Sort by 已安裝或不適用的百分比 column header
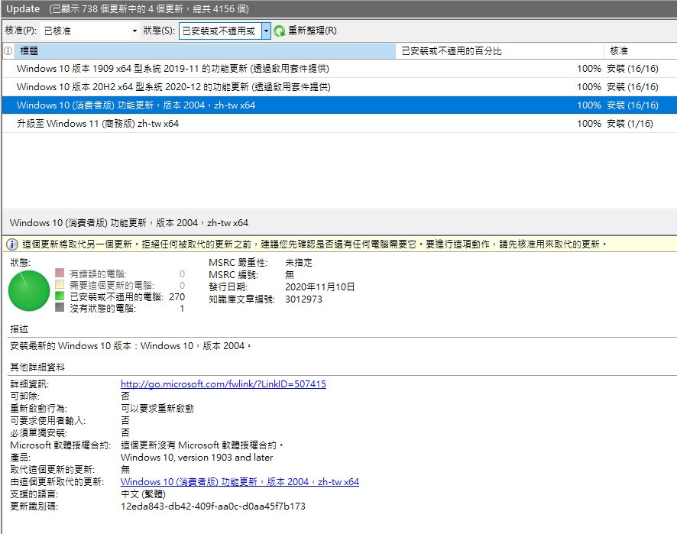The height and width of the screenshot is (534, 677). 500,51
